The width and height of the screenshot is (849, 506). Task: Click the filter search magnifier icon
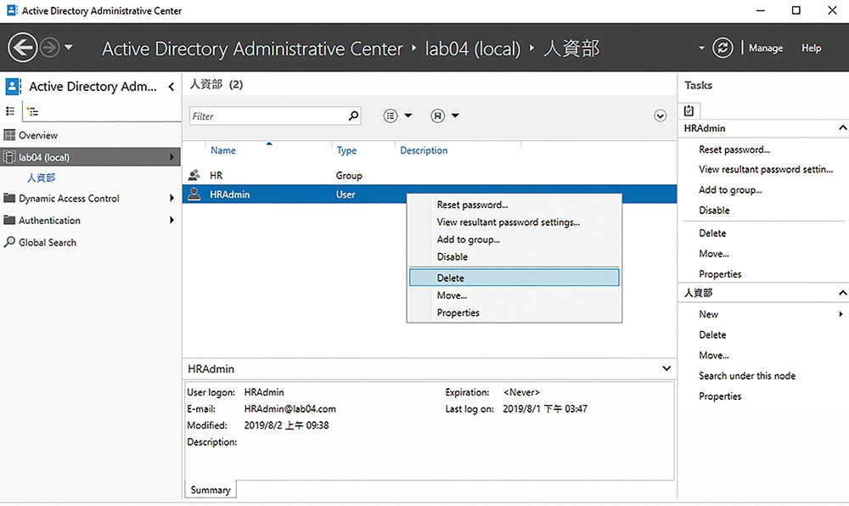pyautogui.click(x=353, y=115)
